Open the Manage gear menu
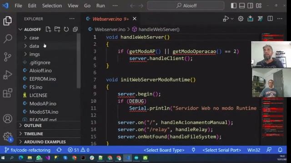291x163 pixels. [x=8, y=137]
